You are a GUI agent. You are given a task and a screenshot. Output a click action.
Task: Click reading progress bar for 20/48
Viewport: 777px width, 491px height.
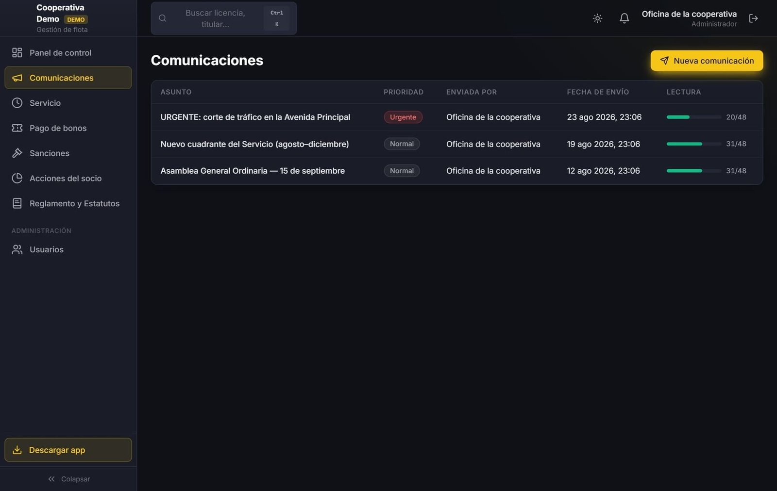pos(693,117)
